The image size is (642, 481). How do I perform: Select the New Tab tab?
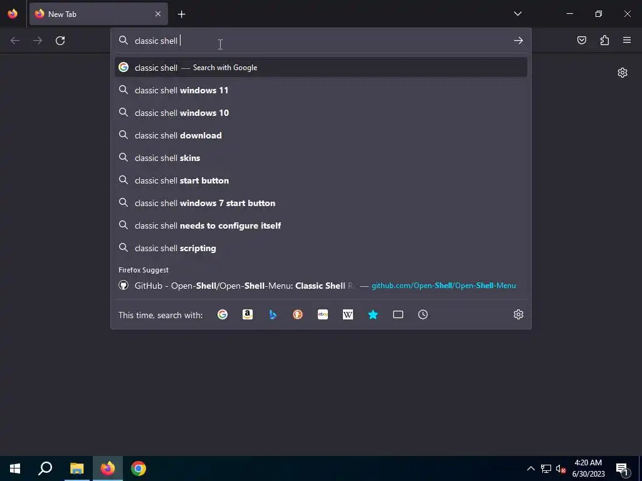click(x=98, y=14)
